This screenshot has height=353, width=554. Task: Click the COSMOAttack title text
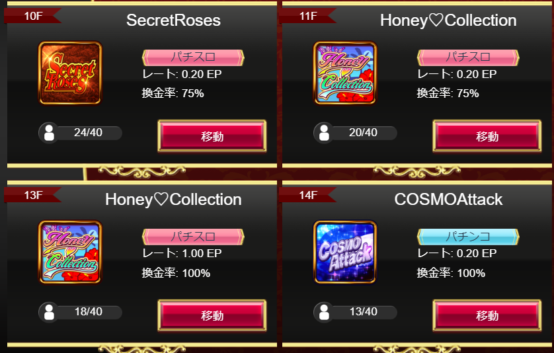[448, 199]
